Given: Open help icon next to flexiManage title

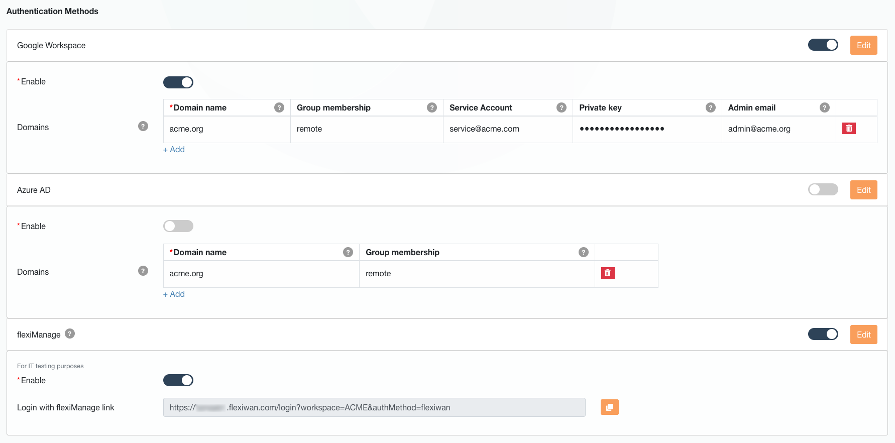Looking at the screenshot, I should pos(70,334).
